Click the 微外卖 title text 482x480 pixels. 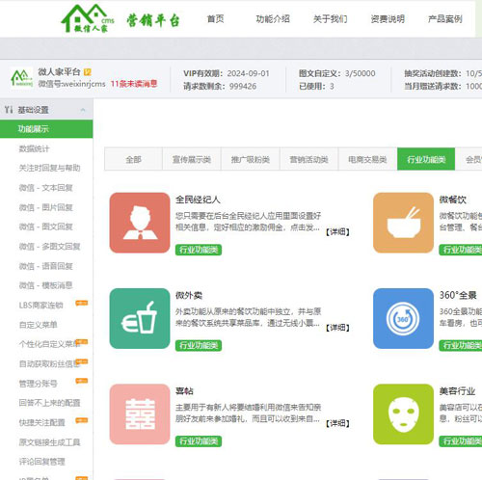click(x=189, y=295)
